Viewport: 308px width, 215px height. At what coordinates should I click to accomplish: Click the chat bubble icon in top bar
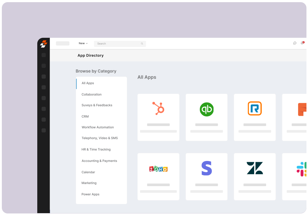pyautogui.click(x=295, y=43)
